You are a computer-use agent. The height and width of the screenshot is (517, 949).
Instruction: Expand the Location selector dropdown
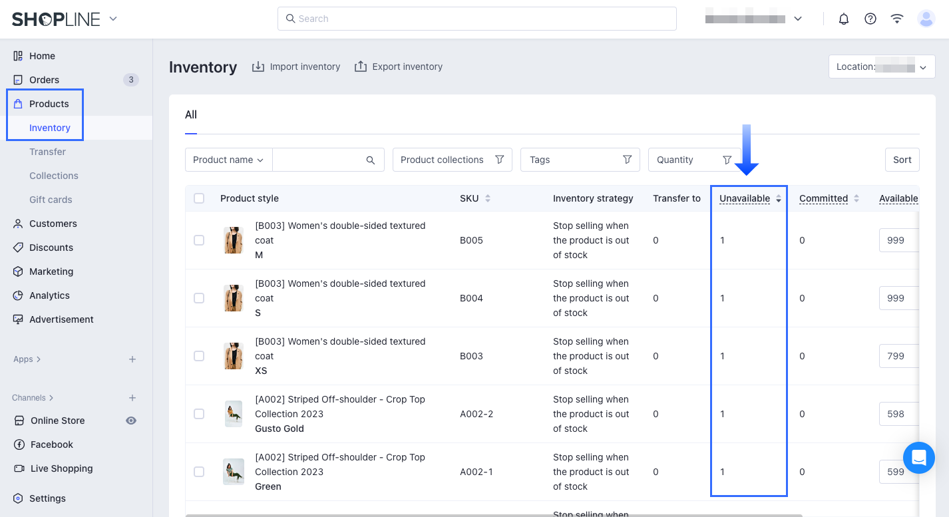tap(882, 67)
